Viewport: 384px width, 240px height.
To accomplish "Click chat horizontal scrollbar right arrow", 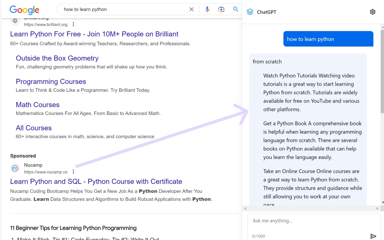I will point(377,208).
